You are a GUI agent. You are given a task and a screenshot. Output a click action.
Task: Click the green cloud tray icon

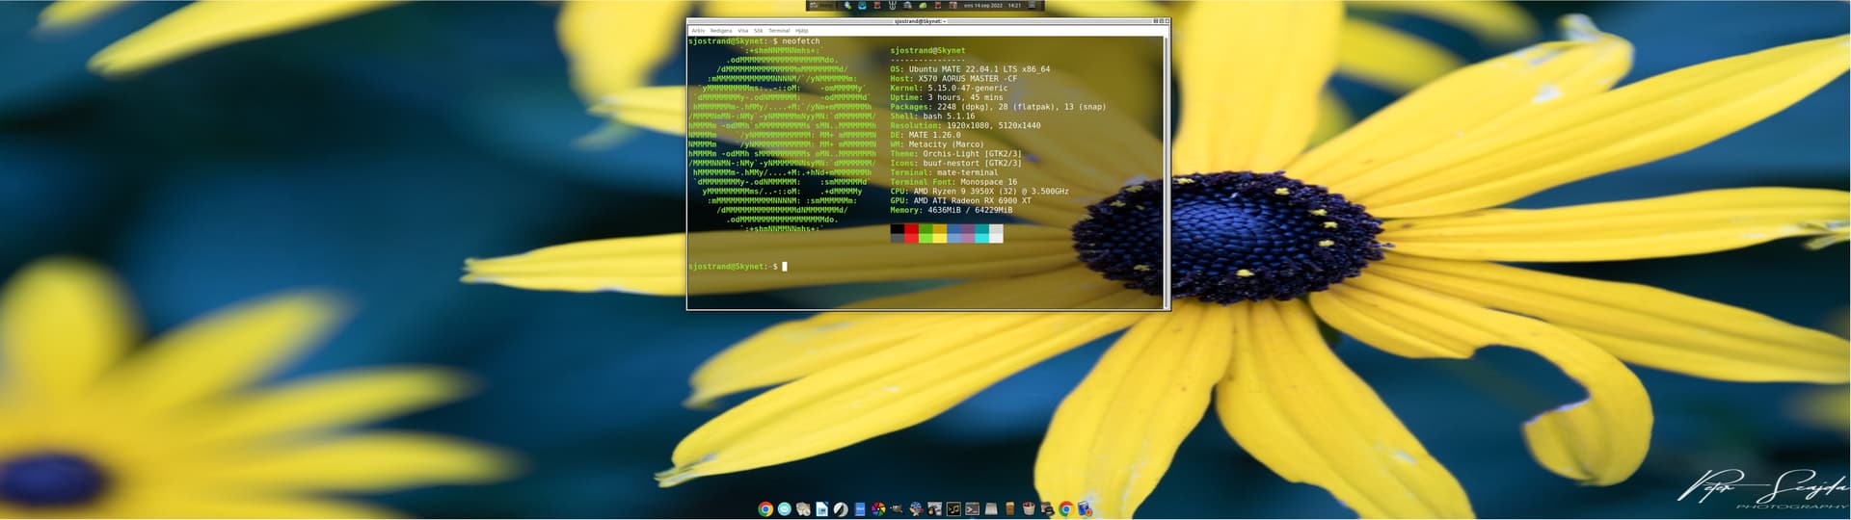tap(923, 6)
